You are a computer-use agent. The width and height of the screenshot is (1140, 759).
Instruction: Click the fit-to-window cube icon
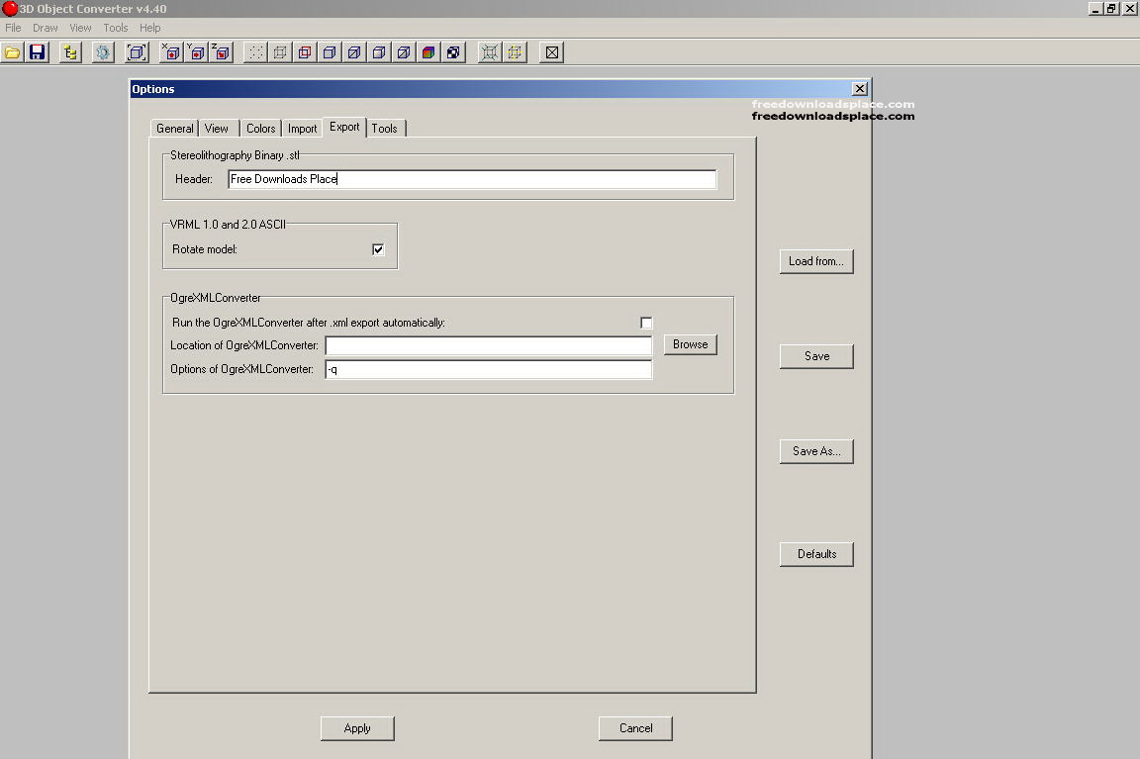click(137, 52)
